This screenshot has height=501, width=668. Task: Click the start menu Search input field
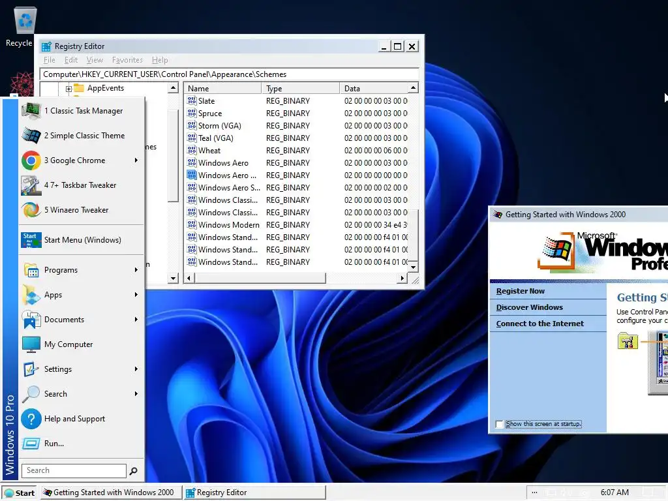(x=74, y=471)
